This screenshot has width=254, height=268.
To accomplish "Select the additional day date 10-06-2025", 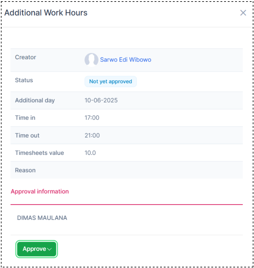I will pos(101,100).
